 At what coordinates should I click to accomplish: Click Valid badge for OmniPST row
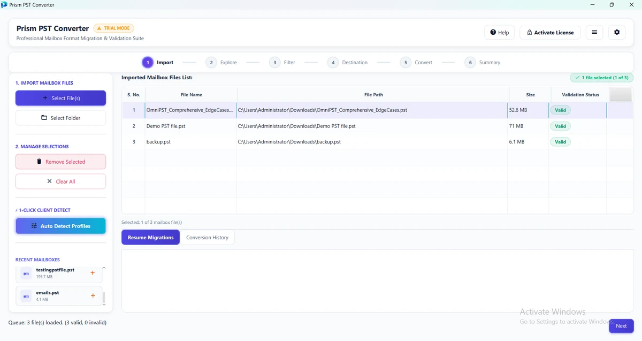click(560, 110)
